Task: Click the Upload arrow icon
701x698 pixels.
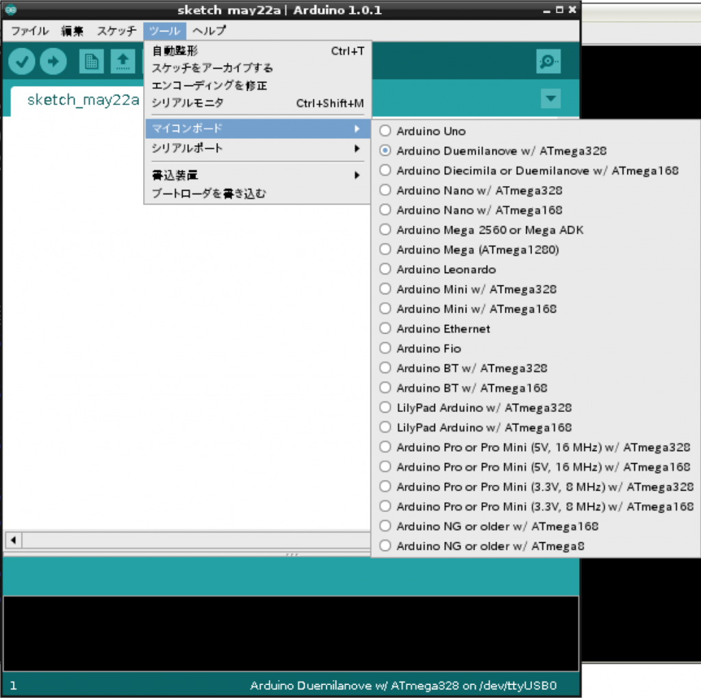Action: click(x=53, y=61)
